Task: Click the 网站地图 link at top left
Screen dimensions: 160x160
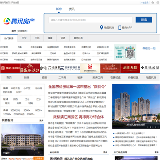Action: (15, 3)
